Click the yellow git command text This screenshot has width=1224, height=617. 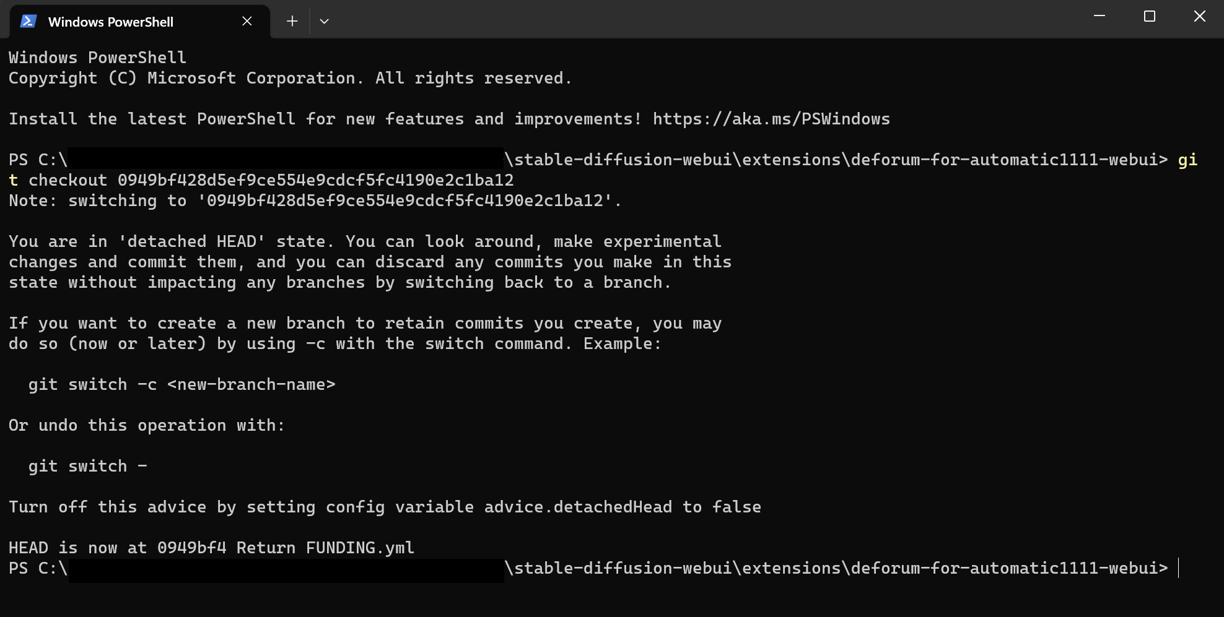[1187, 159]
